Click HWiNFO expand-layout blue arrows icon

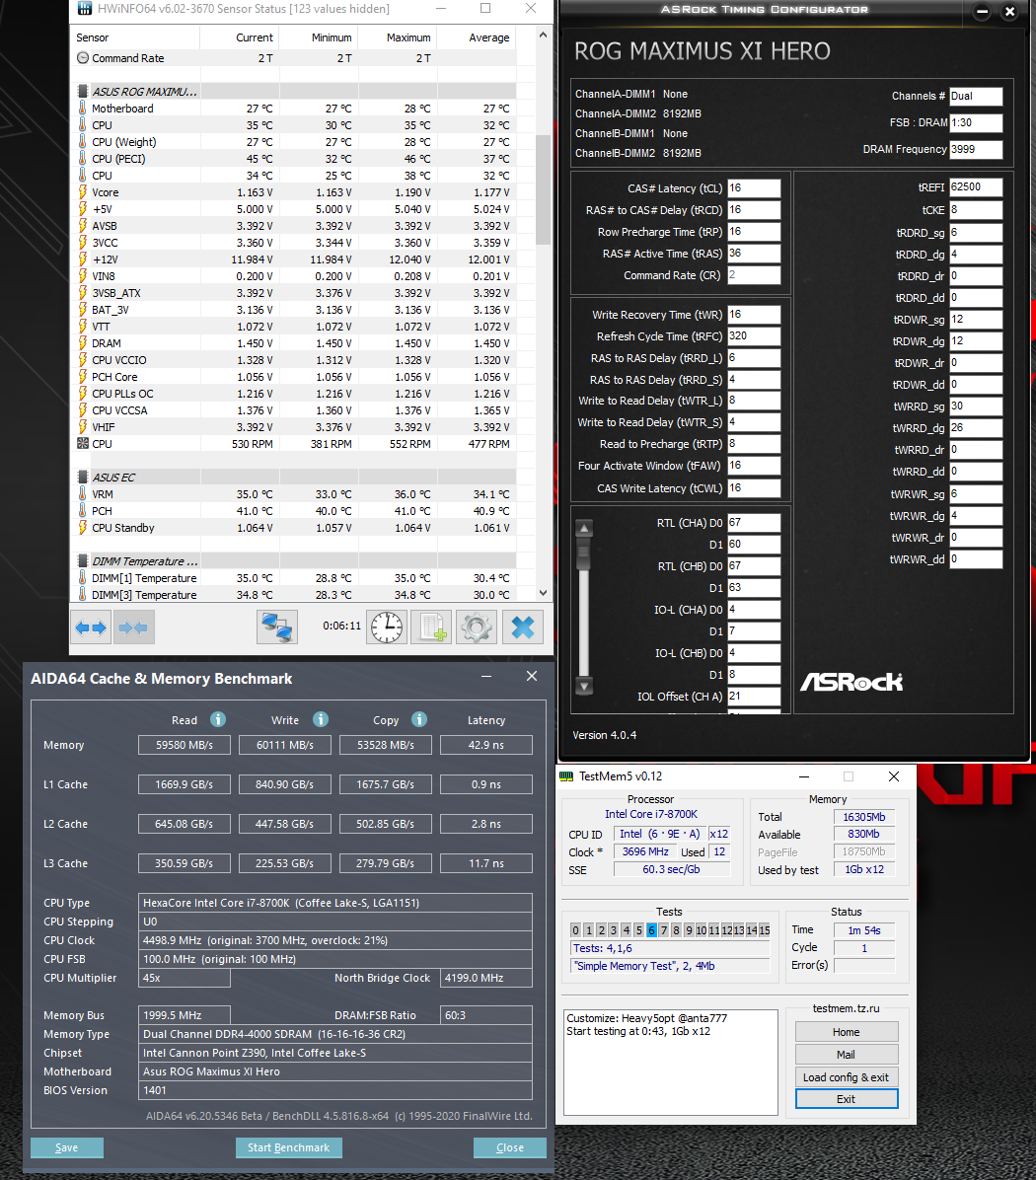91,627
